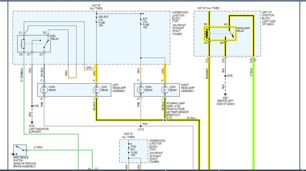This screenshot has height=171, width=306.
Task: Click the "EXT LTS FUSE 10A" text
Action: [146, 23]
